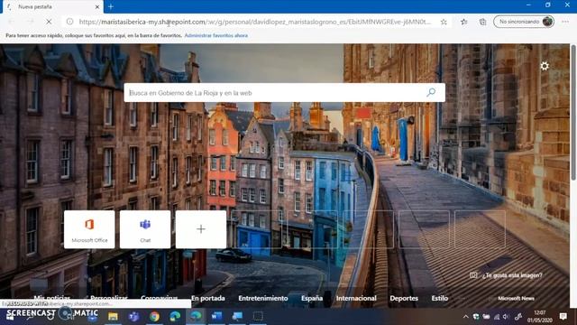Open the notification center icon
Viewport: 577px width, 325px height.
pos(563,317)
